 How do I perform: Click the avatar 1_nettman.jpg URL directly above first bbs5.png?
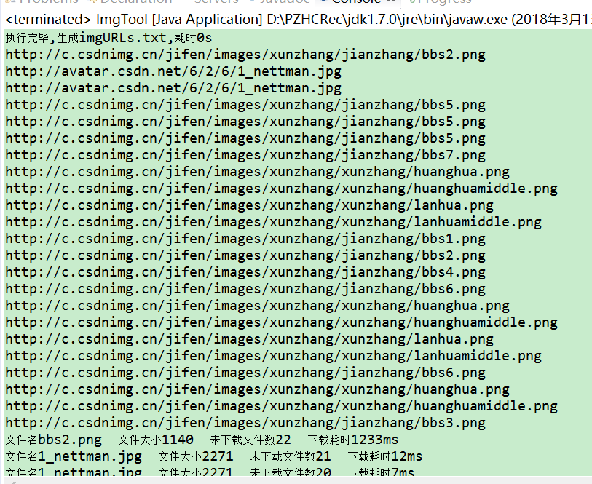click(x=173, y=88)
